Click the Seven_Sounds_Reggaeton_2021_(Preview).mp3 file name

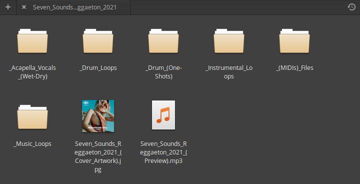click(x=163, y=152)
